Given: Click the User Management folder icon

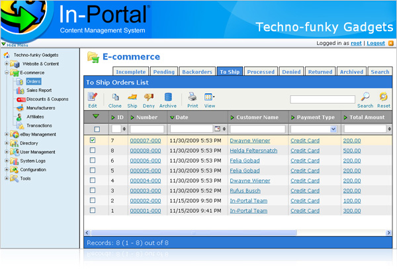Looking at the screenshot, I should tap(15, 152).
